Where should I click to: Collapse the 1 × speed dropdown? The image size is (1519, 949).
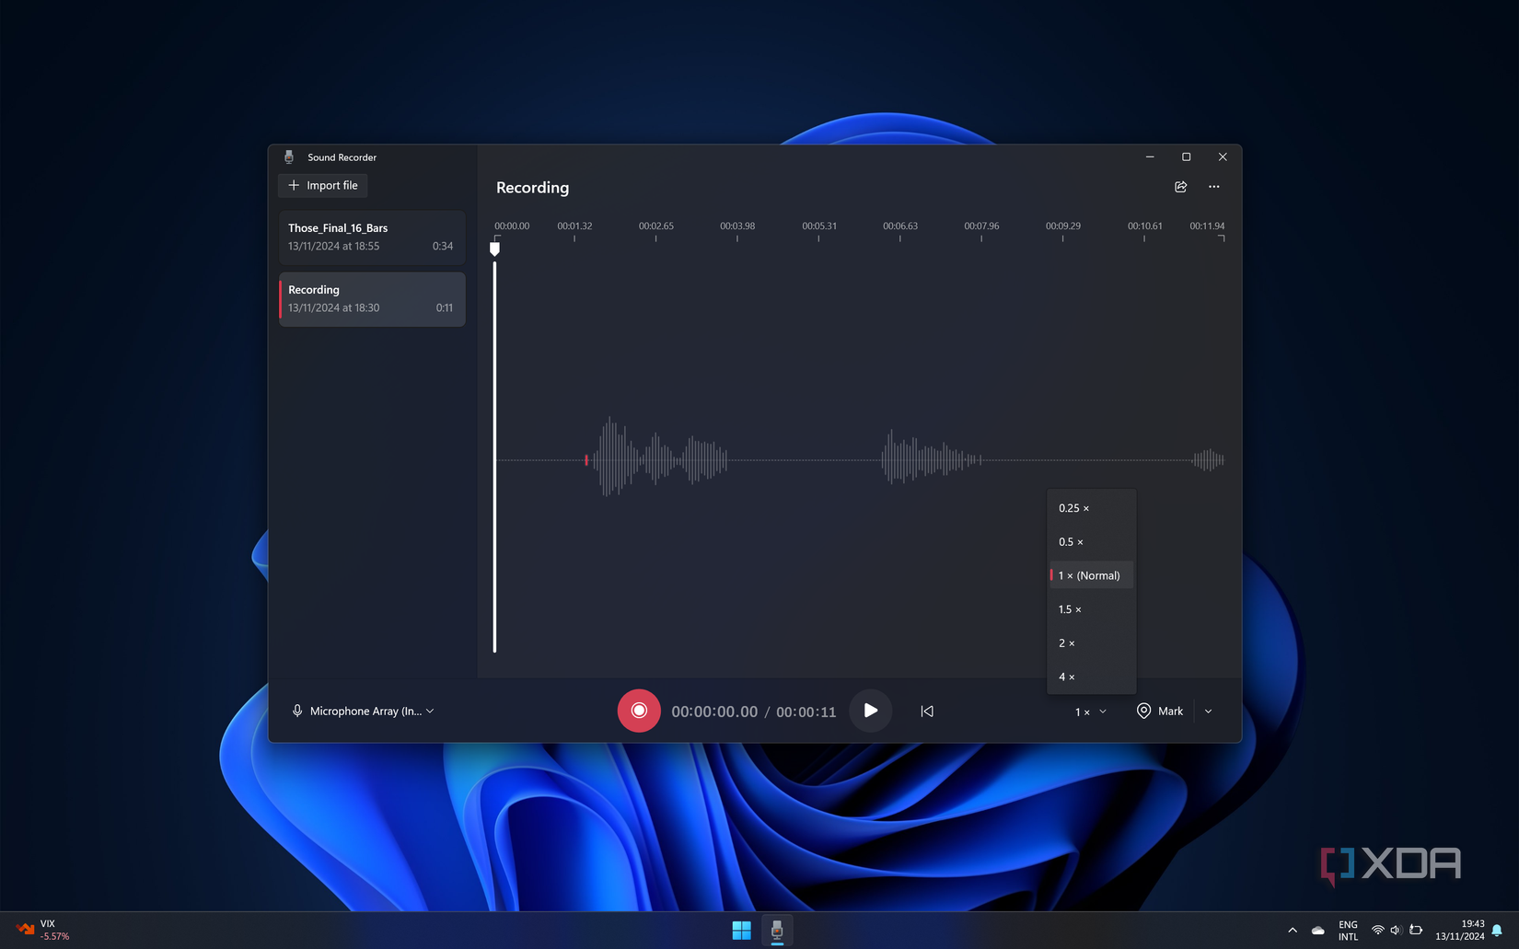1091,712
